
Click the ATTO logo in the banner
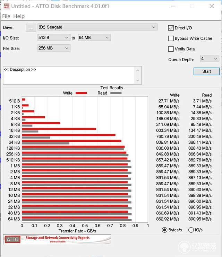click(12, 239)
